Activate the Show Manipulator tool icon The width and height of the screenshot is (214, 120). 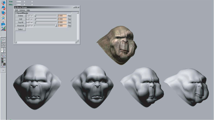coord(3,18)
